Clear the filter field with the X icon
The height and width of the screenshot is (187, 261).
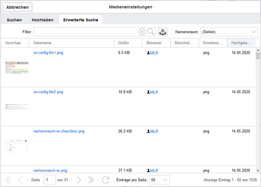point(142,32)
